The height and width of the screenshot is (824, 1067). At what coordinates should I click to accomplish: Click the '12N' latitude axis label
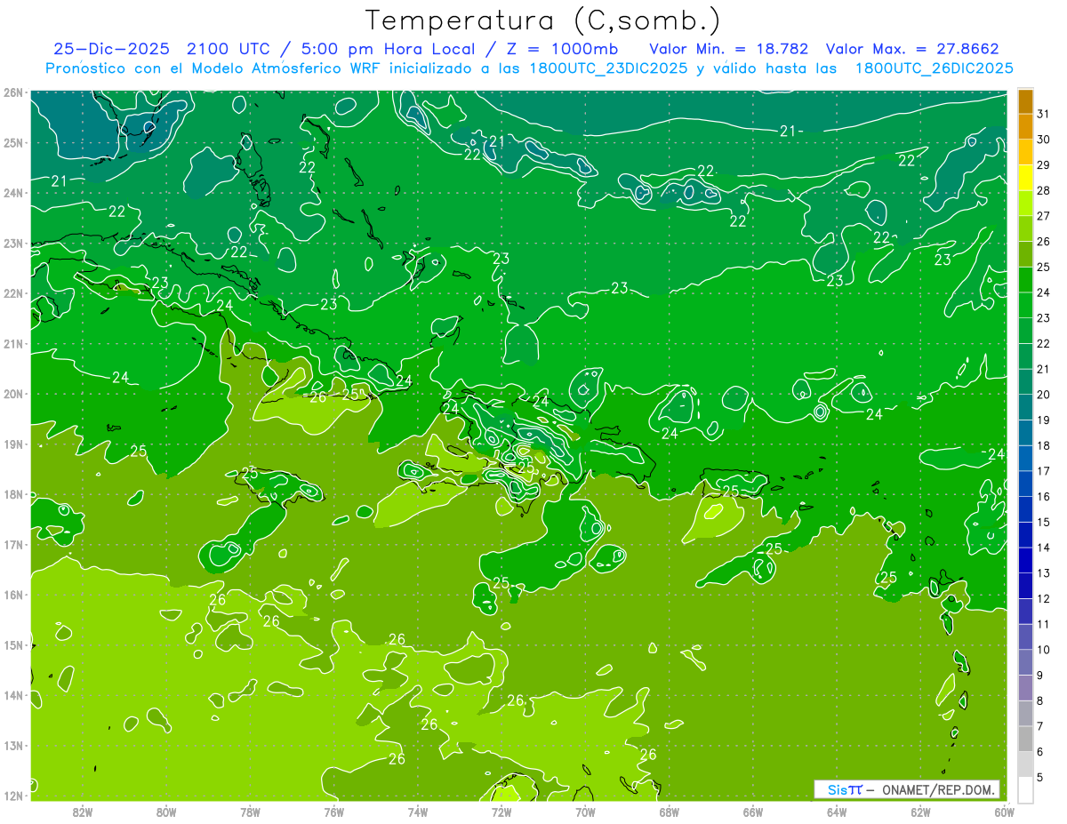(x=12, y=796)
